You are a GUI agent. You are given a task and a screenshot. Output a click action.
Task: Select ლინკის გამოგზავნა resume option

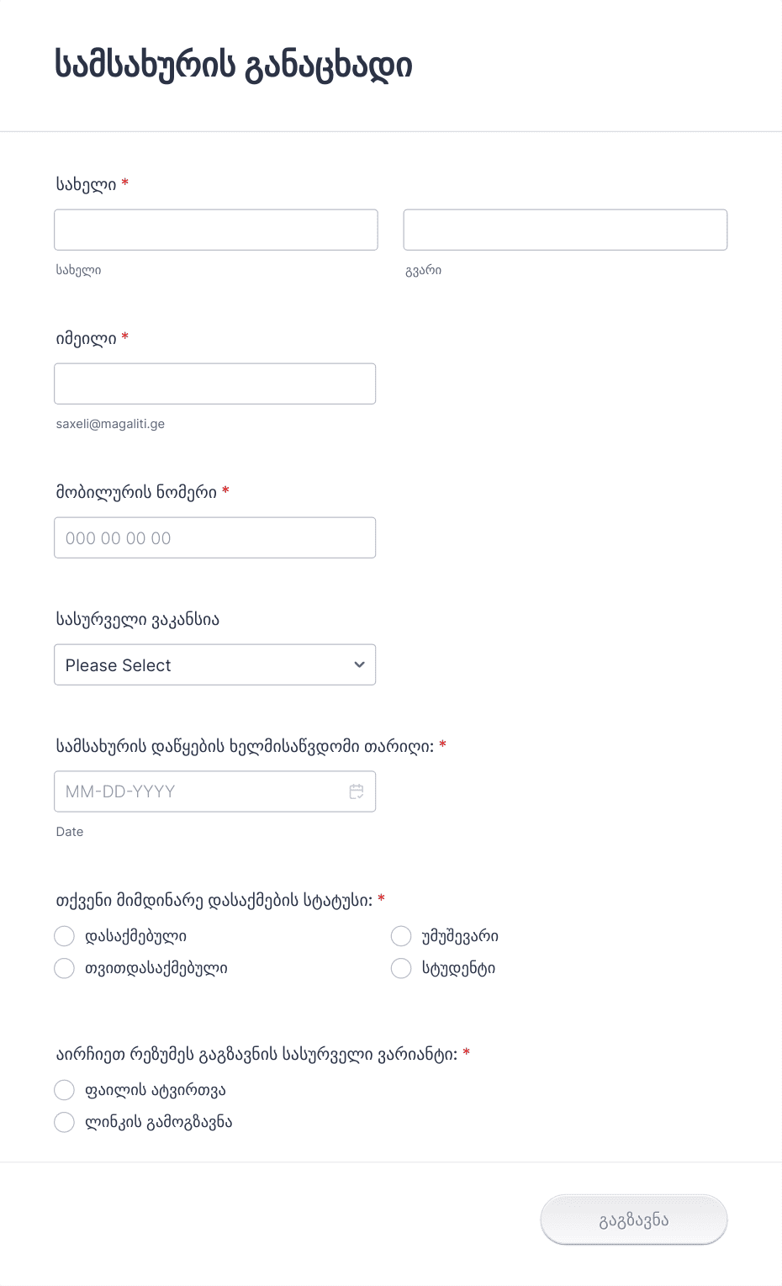tap(64, 1122)
